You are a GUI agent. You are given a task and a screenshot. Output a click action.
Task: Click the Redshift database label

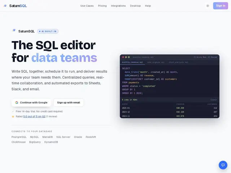coord(91,137)
